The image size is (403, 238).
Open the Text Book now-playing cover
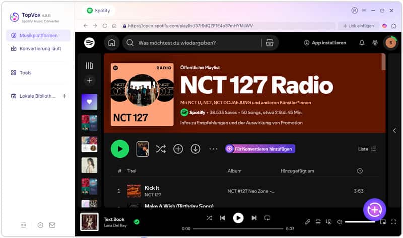point(89,222)
